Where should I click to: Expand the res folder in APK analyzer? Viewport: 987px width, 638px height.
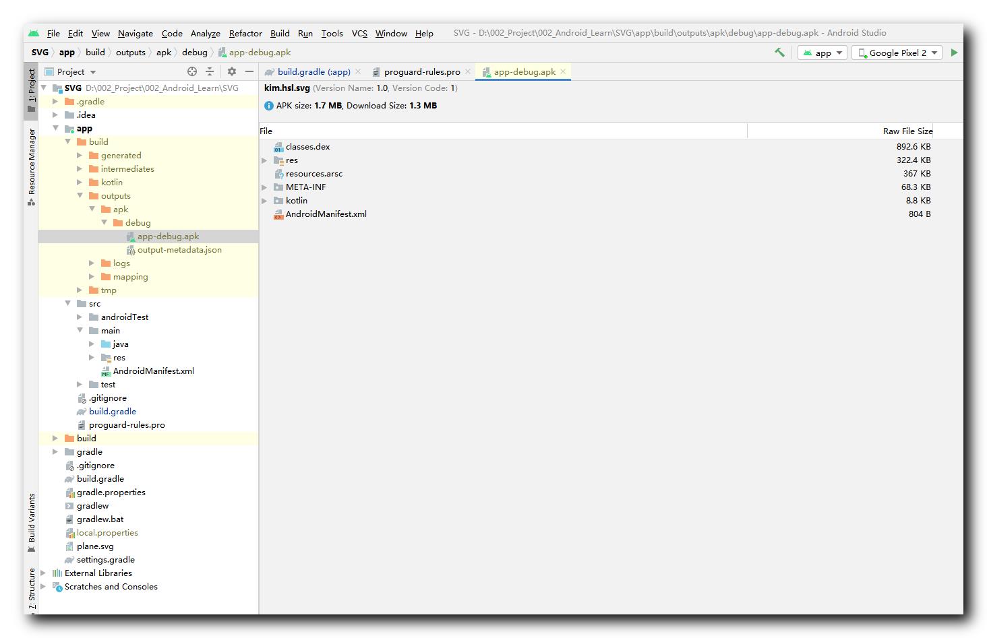click(264, 160)
